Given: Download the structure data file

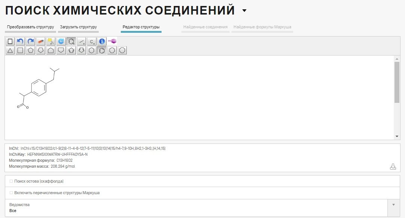Looking at the screenshot, I should tap(393, 167).
